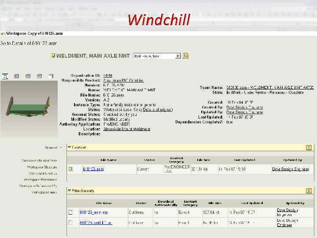The image size is (317, 238).
Task: Select the highlighted magnifier view icon above thumbnail
Action: (5, 76)
